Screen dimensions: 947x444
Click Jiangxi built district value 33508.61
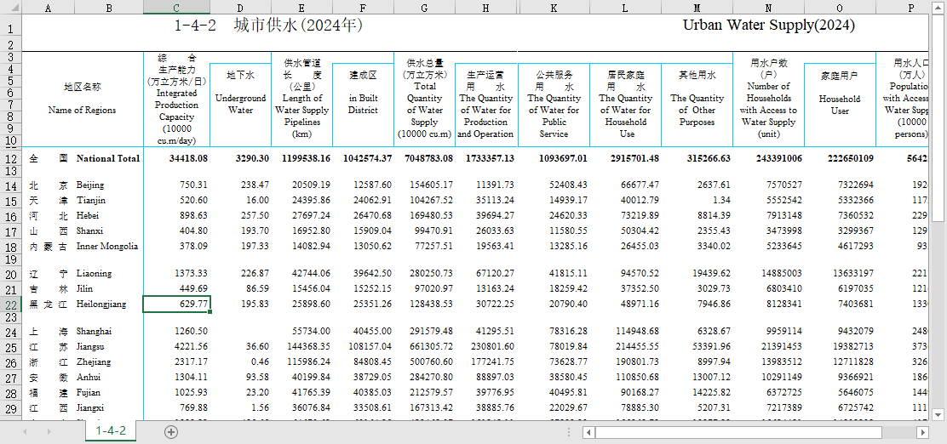click(x=372, y=408)
